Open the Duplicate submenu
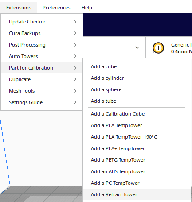 click(x=42, y=79)
